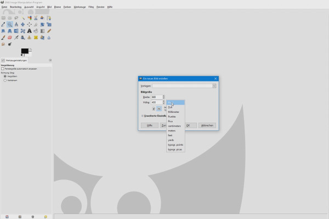Screen dimensions: 329x219
Task: Expand 'Erweiterte Einstellungen' section
Action: click(143, 116)
